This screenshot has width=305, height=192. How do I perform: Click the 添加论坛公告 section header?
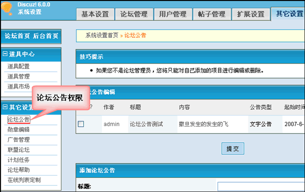click(190, 170)
